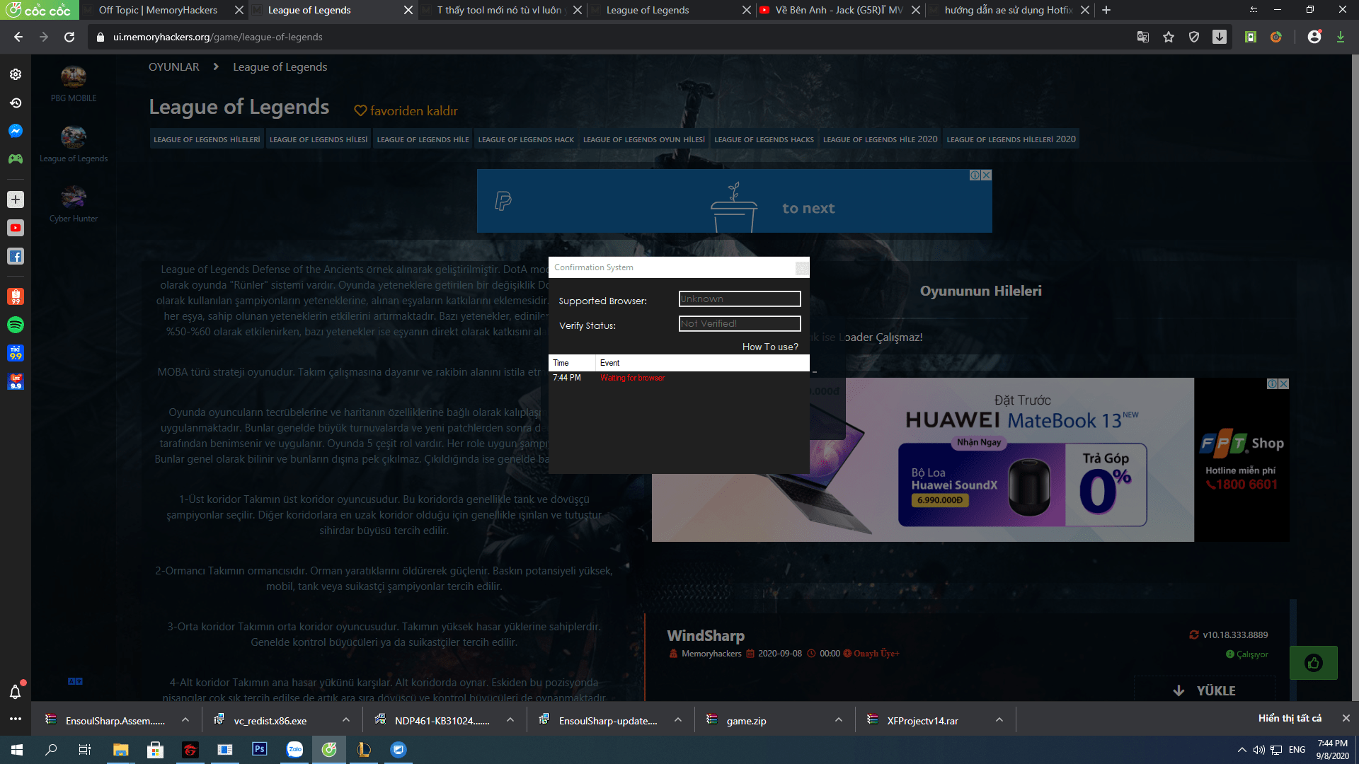This screenshot has height=764, width=1359.
Task: Close the Huawei MateBook advertisement
Action: tap(1283, 383)
